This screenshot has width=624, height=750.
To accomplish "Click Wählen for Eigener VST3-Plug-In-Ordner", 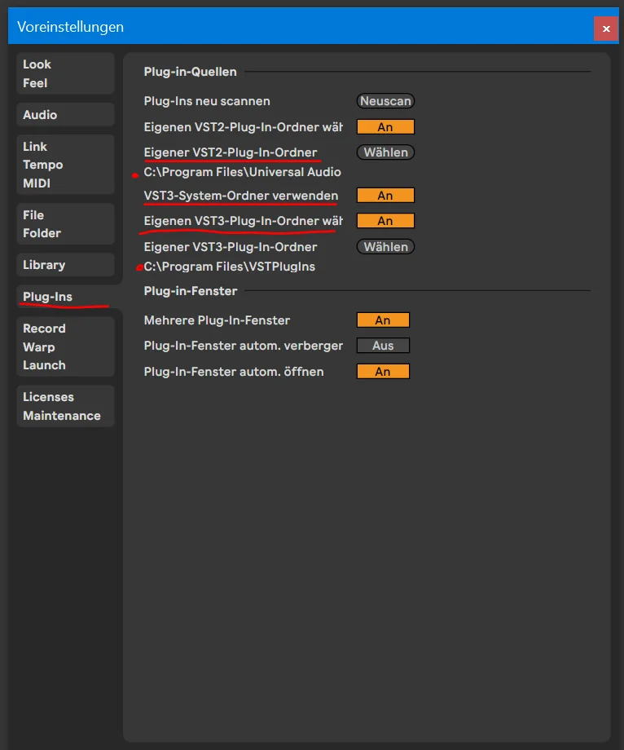I will [385, 247].
